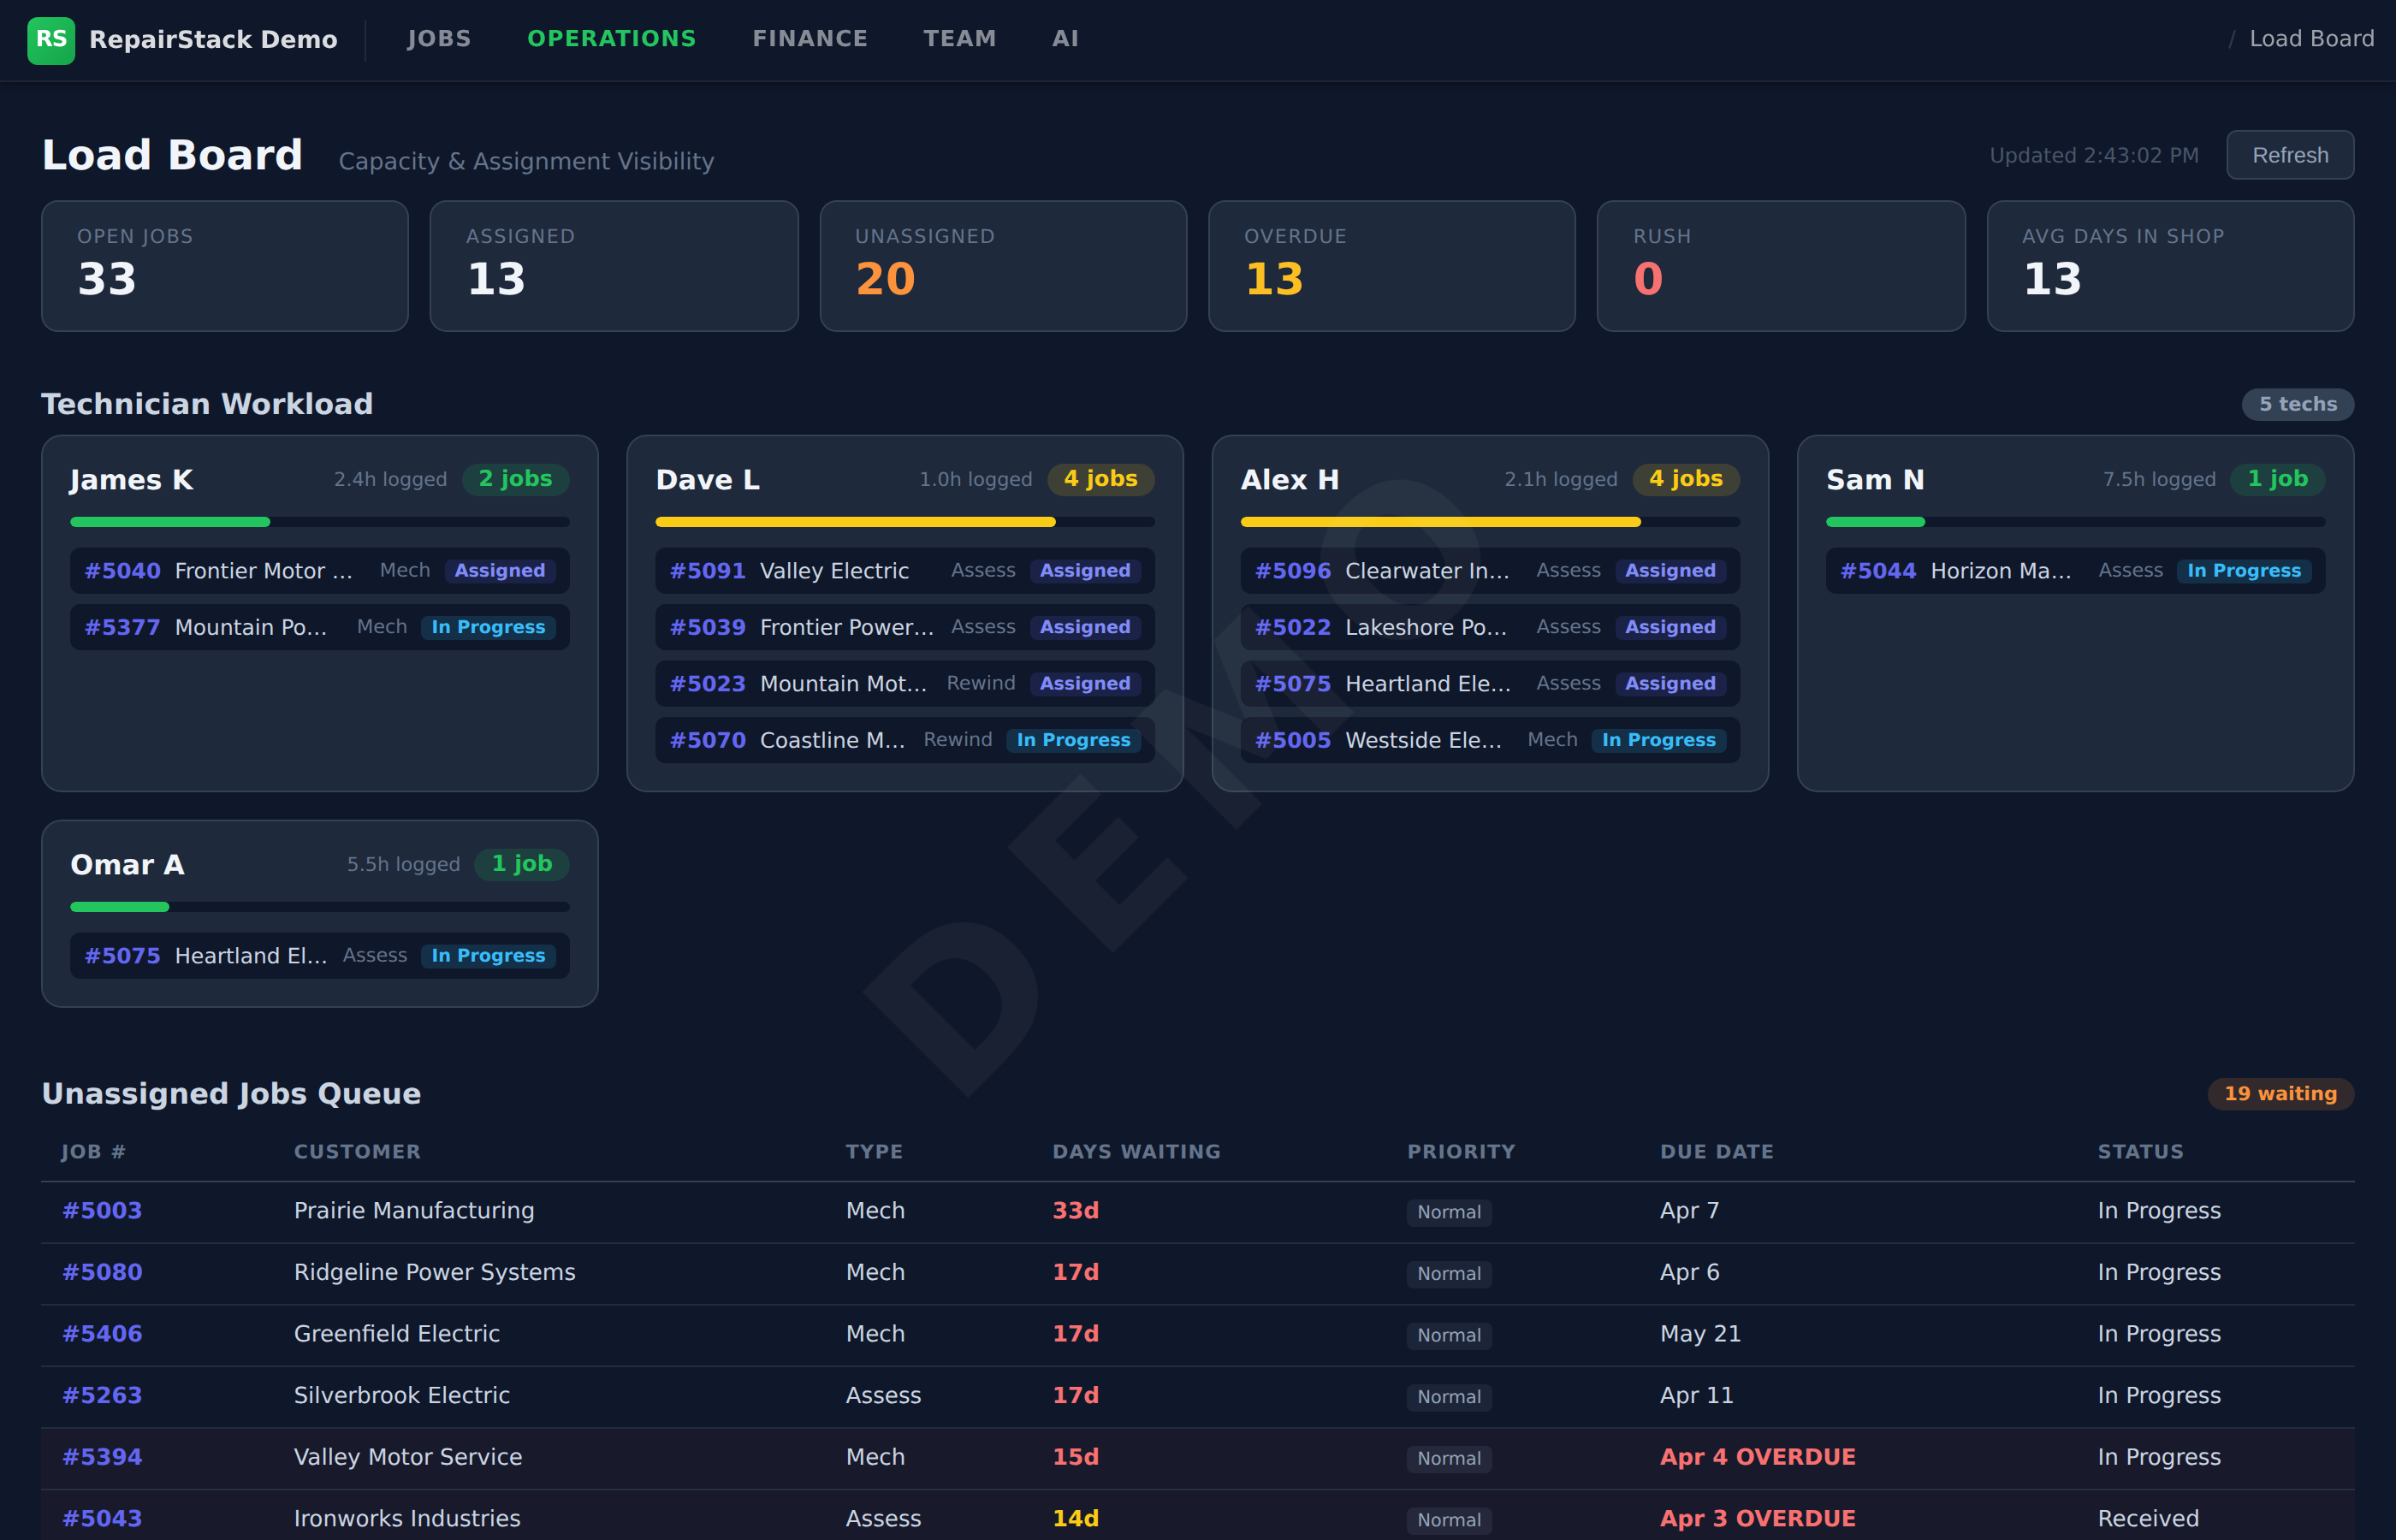Click the '5 techs' count badge
This screenshot has height=1540, width=2396.
(2298, 404)
